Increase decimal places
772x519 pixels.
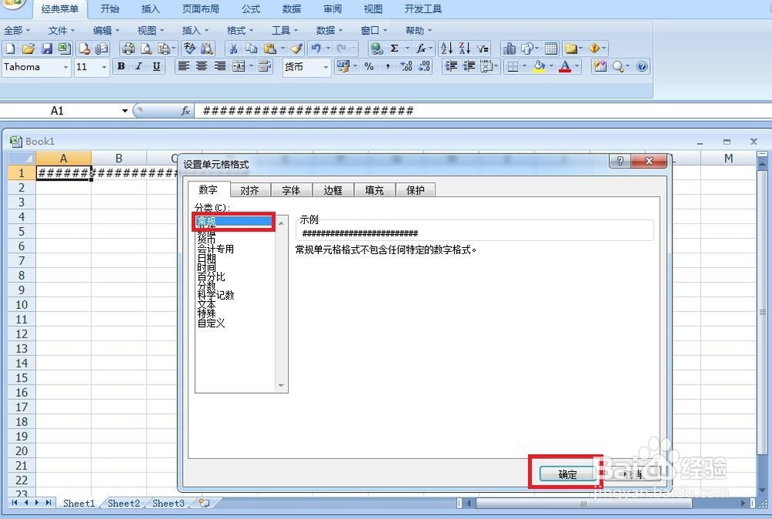[x=406, y=66]
